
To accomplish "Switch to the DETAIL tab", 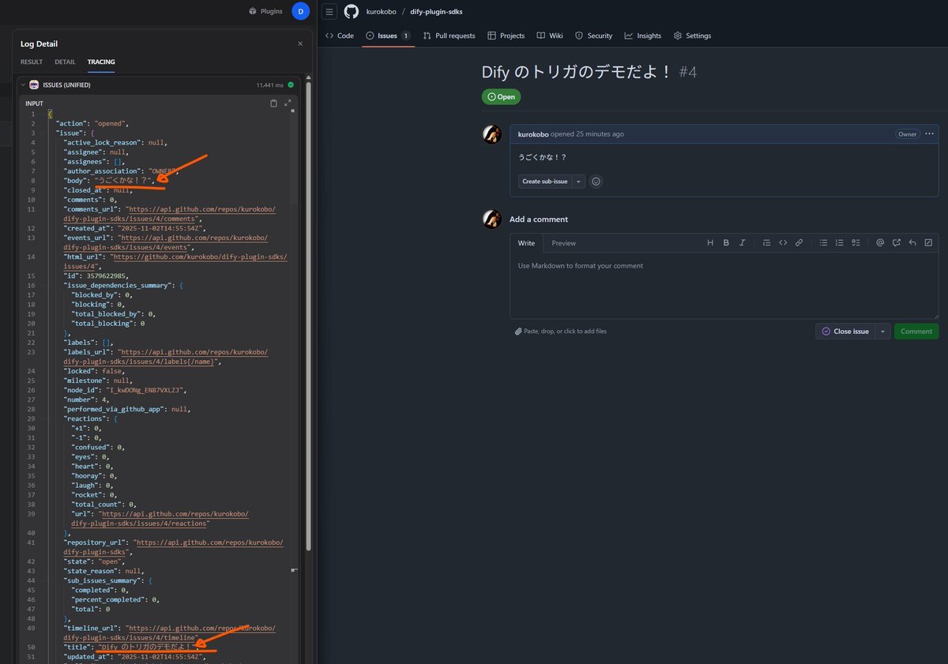I will pos(65,62).
